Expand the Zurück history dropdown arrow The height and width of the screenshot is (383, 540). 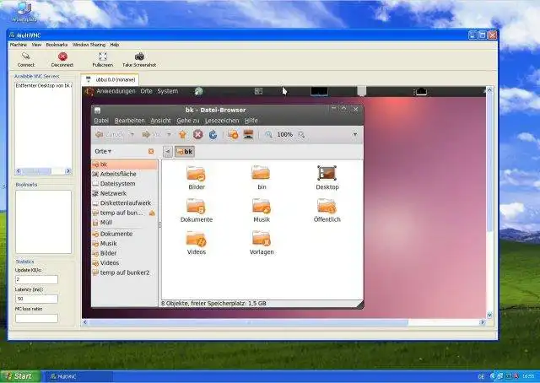point(132,135)
